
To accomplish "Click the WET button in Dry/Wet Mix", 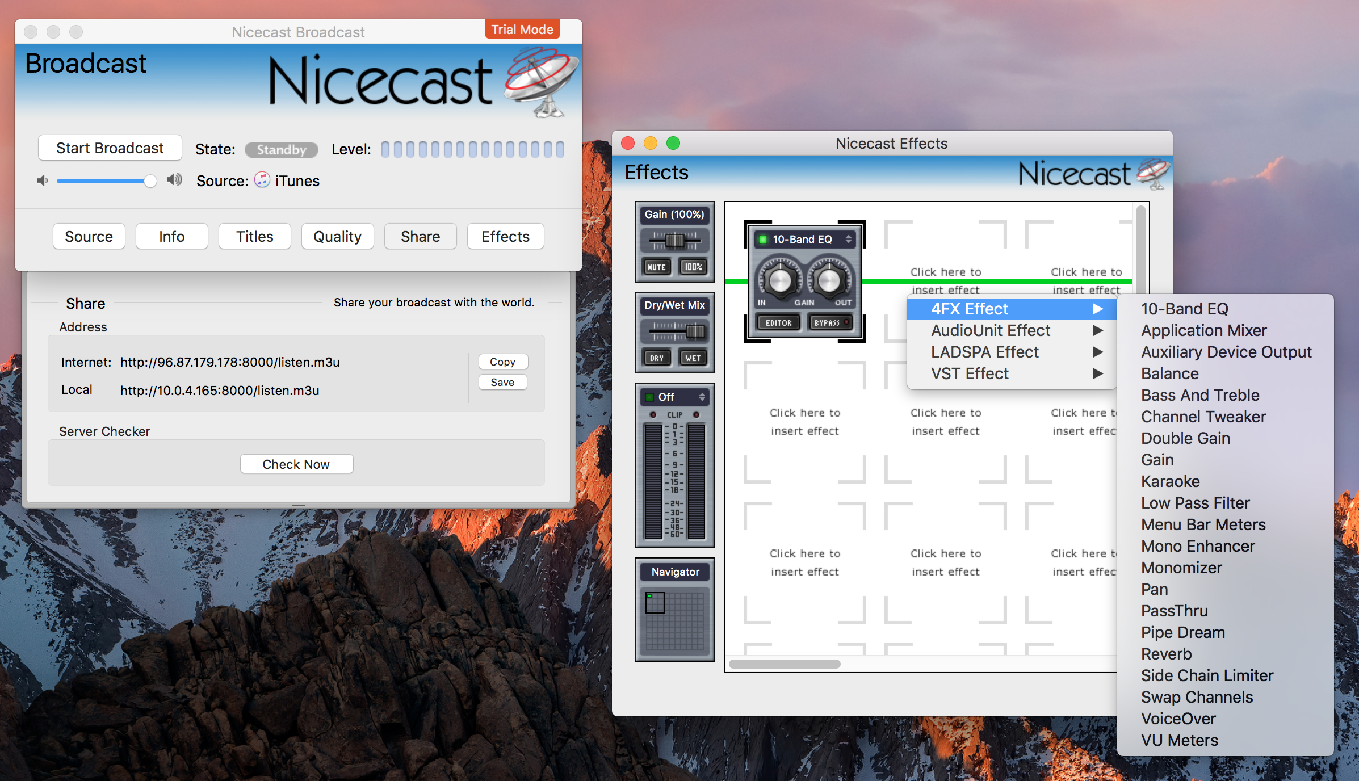I will (693, 358).
